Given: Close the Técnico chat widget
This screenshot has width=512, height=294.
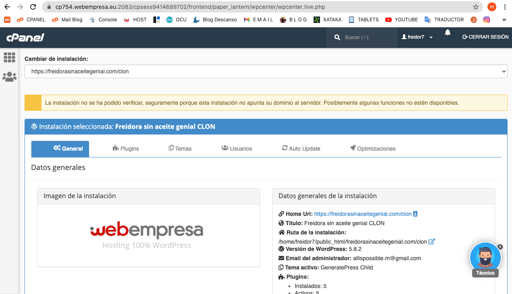Looking at the screenshot, I should [x=500, y=246].
